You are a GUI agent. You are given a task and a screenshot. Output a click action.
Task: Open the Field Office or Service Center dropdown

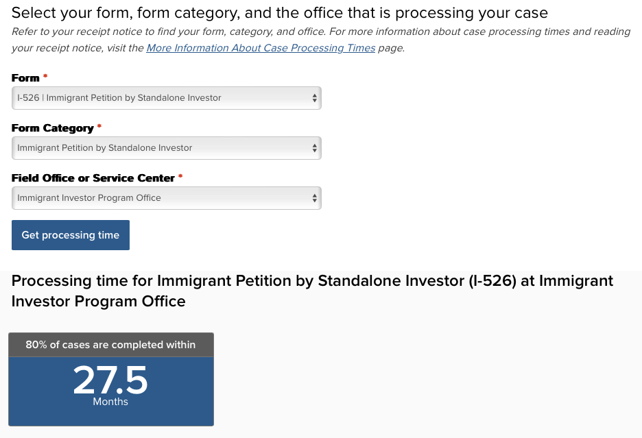tap(166, 198)
